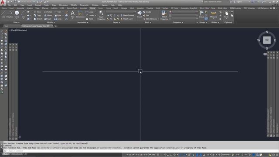The width and height of the screenshot is (279, 157).
Task: Select the Polyline tool
Action: point(10,14)
